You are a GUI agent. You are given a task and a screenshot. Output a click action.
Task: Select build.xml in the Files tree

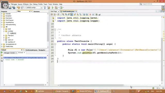pyautogui.click(x=11, y=40)
